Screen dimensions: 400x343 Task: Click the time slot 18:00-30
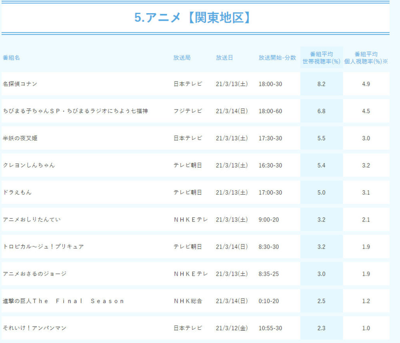click(270, 84)
